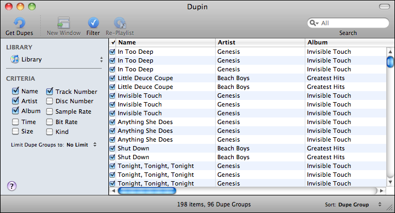Viewport: 395px width, 213px height.
Task: Enable the Bit Rate checkbox
Action: (50, 122)
